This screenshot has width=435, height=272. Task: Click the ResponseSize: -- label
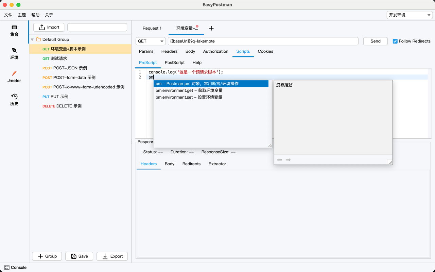click(x=219, y=152)
